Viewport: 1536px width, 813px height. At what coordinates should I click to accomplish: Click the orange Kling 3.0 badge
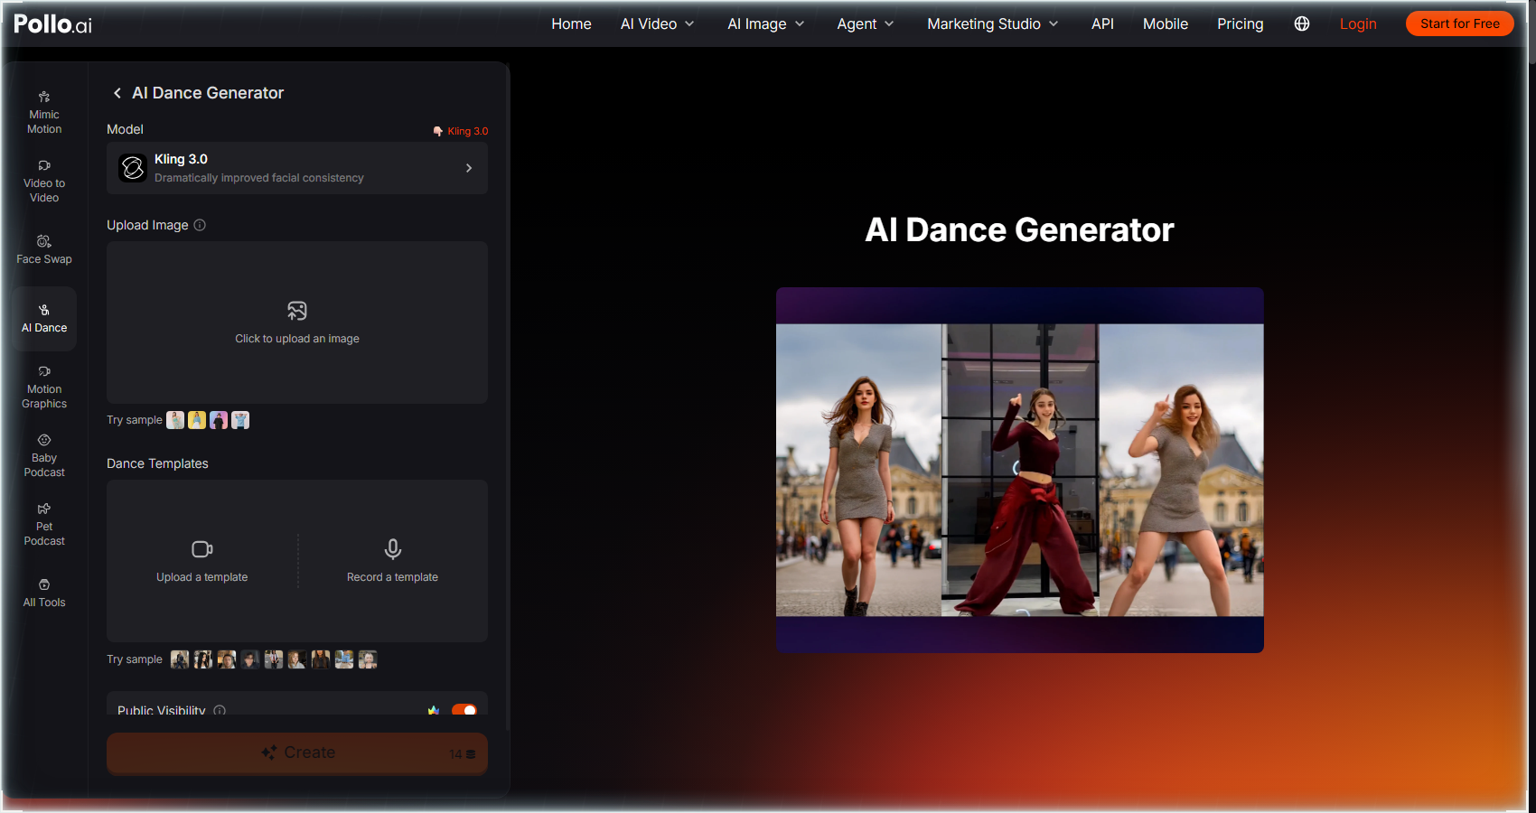click(x=461, y=131)
